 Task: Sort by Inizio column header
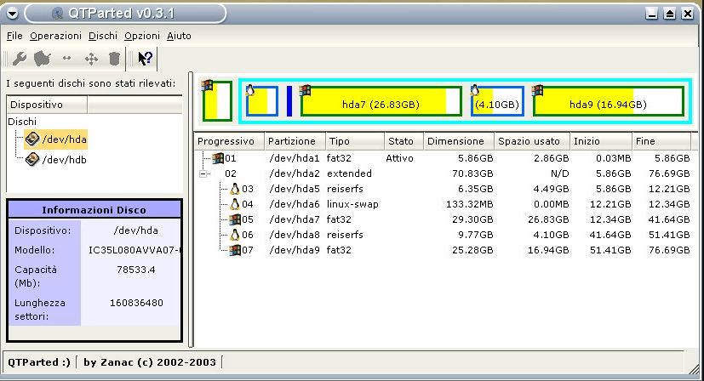coord(601,141)
